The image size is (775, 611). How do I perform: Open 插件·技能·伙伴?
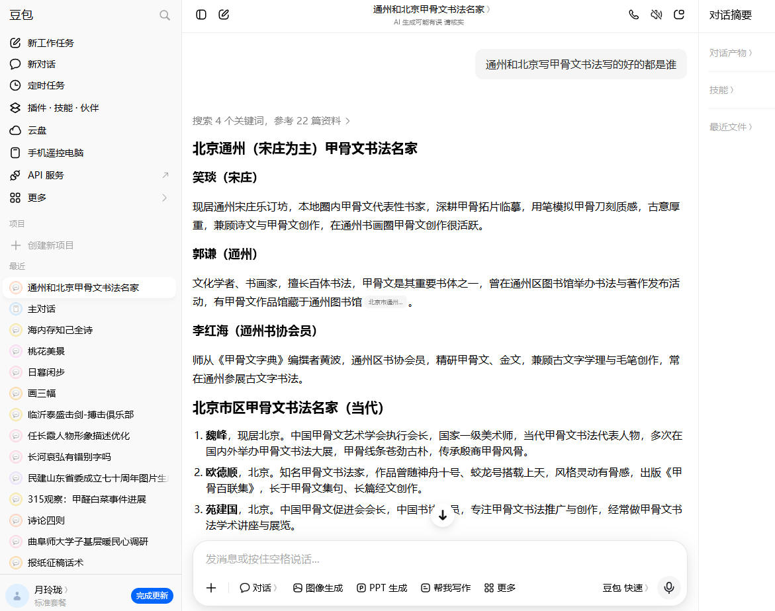(x=89, y=108)
